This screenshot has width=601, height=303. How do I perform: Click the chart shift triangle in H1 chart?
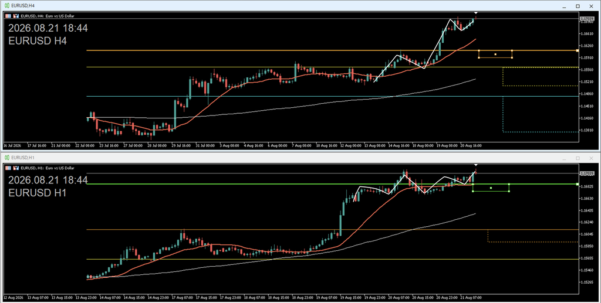[475, 165]
